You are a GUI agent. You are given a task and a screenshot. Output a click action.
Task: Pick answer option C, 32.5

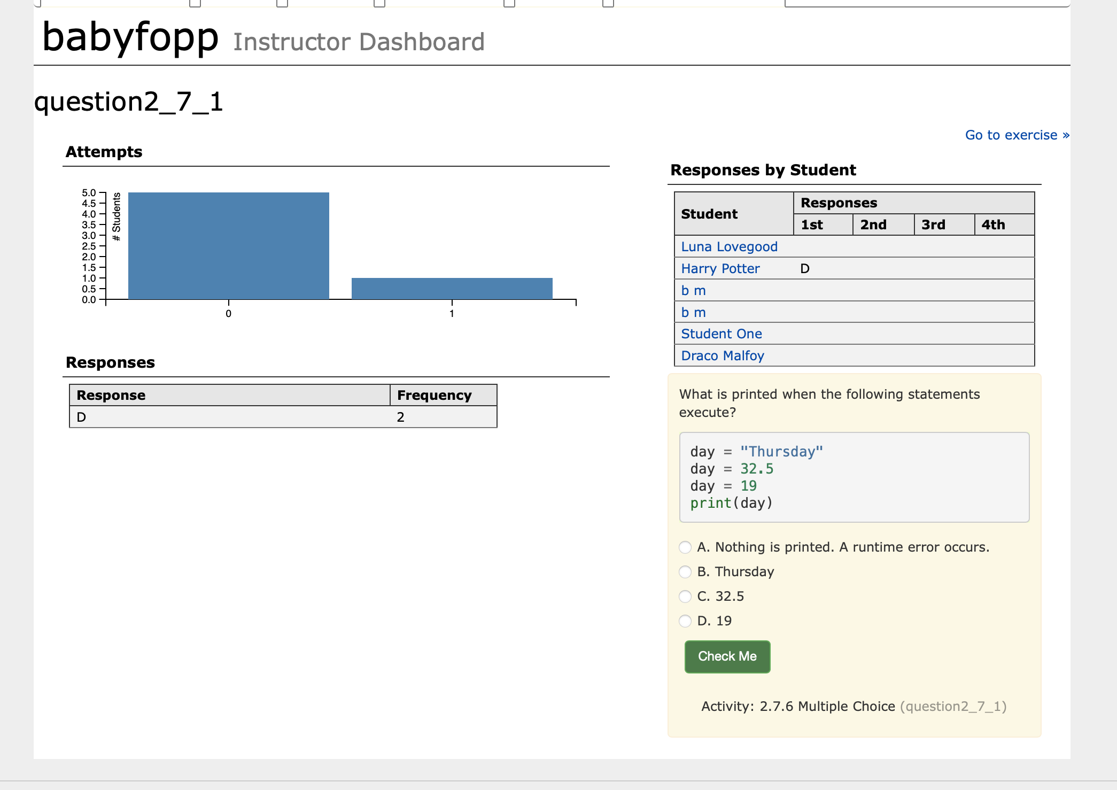coord(685,597)
